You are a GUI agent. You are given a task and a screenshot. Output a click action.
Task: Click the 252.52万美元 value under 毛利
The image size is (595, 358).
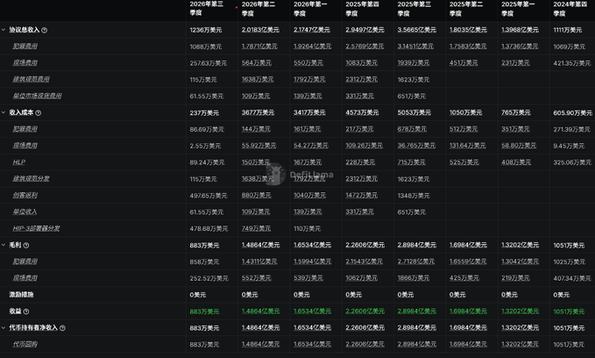[x=209, y=278]
